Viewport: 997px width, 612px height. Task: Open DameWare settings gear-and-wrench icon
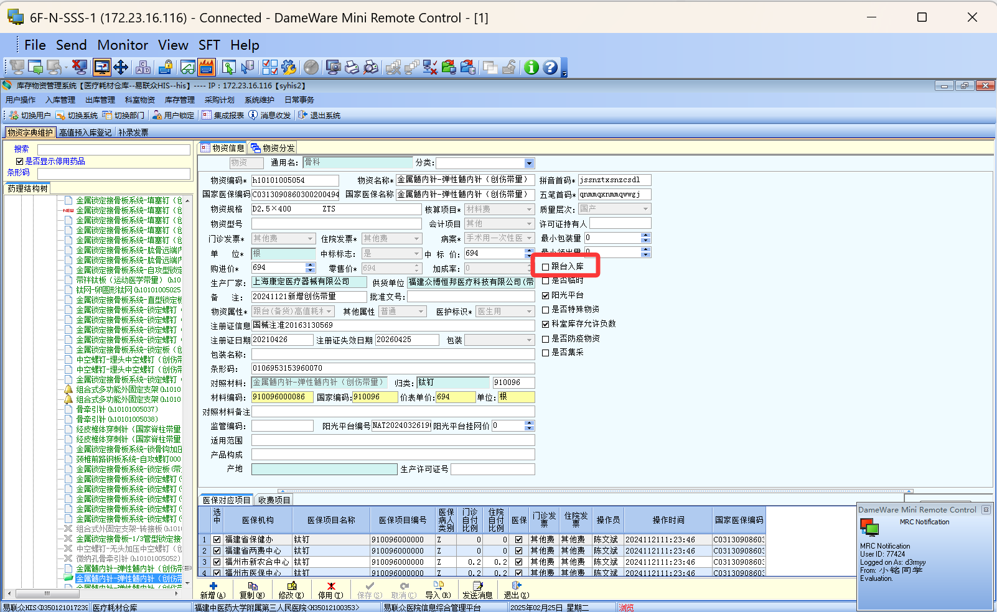tap(289, 67)
